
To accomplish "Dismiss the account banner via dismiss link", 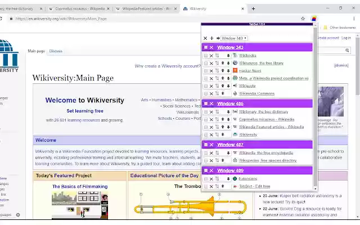I will click(x=341, y=65).
